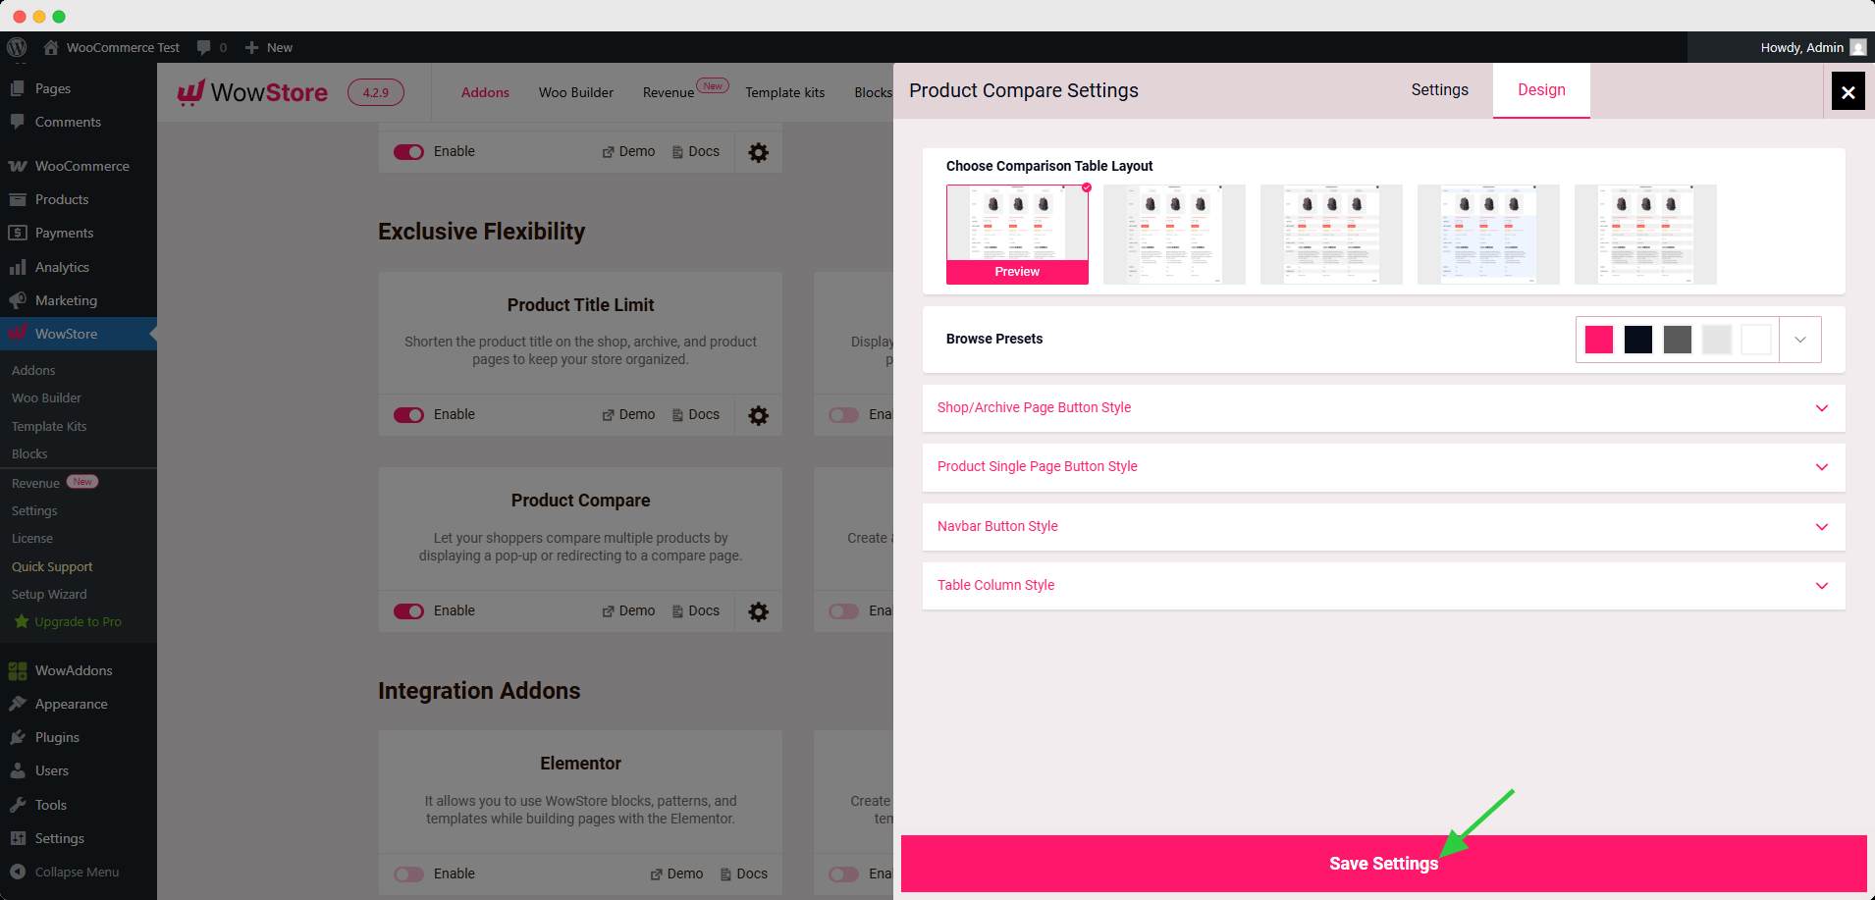Open Product Compare gear settings
The image size is (1875, 900).
click(x=758, y=611)
